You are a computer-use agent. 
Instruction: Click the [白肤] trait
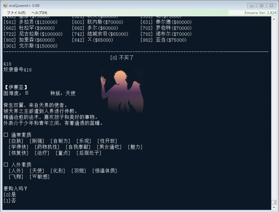[x=16, y=141]
